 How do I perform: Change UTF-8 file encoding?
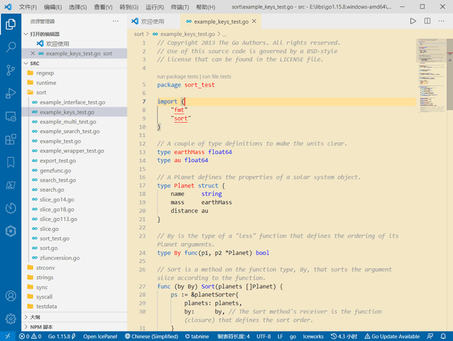coord(263,336)
